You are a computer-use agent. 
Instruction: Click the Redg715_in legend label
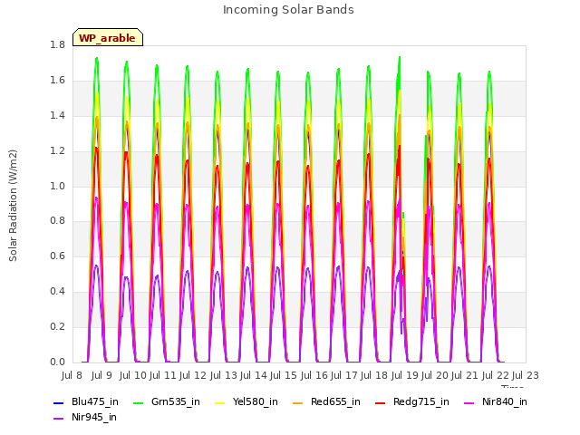pyautogui.click(x=421, y=401)
